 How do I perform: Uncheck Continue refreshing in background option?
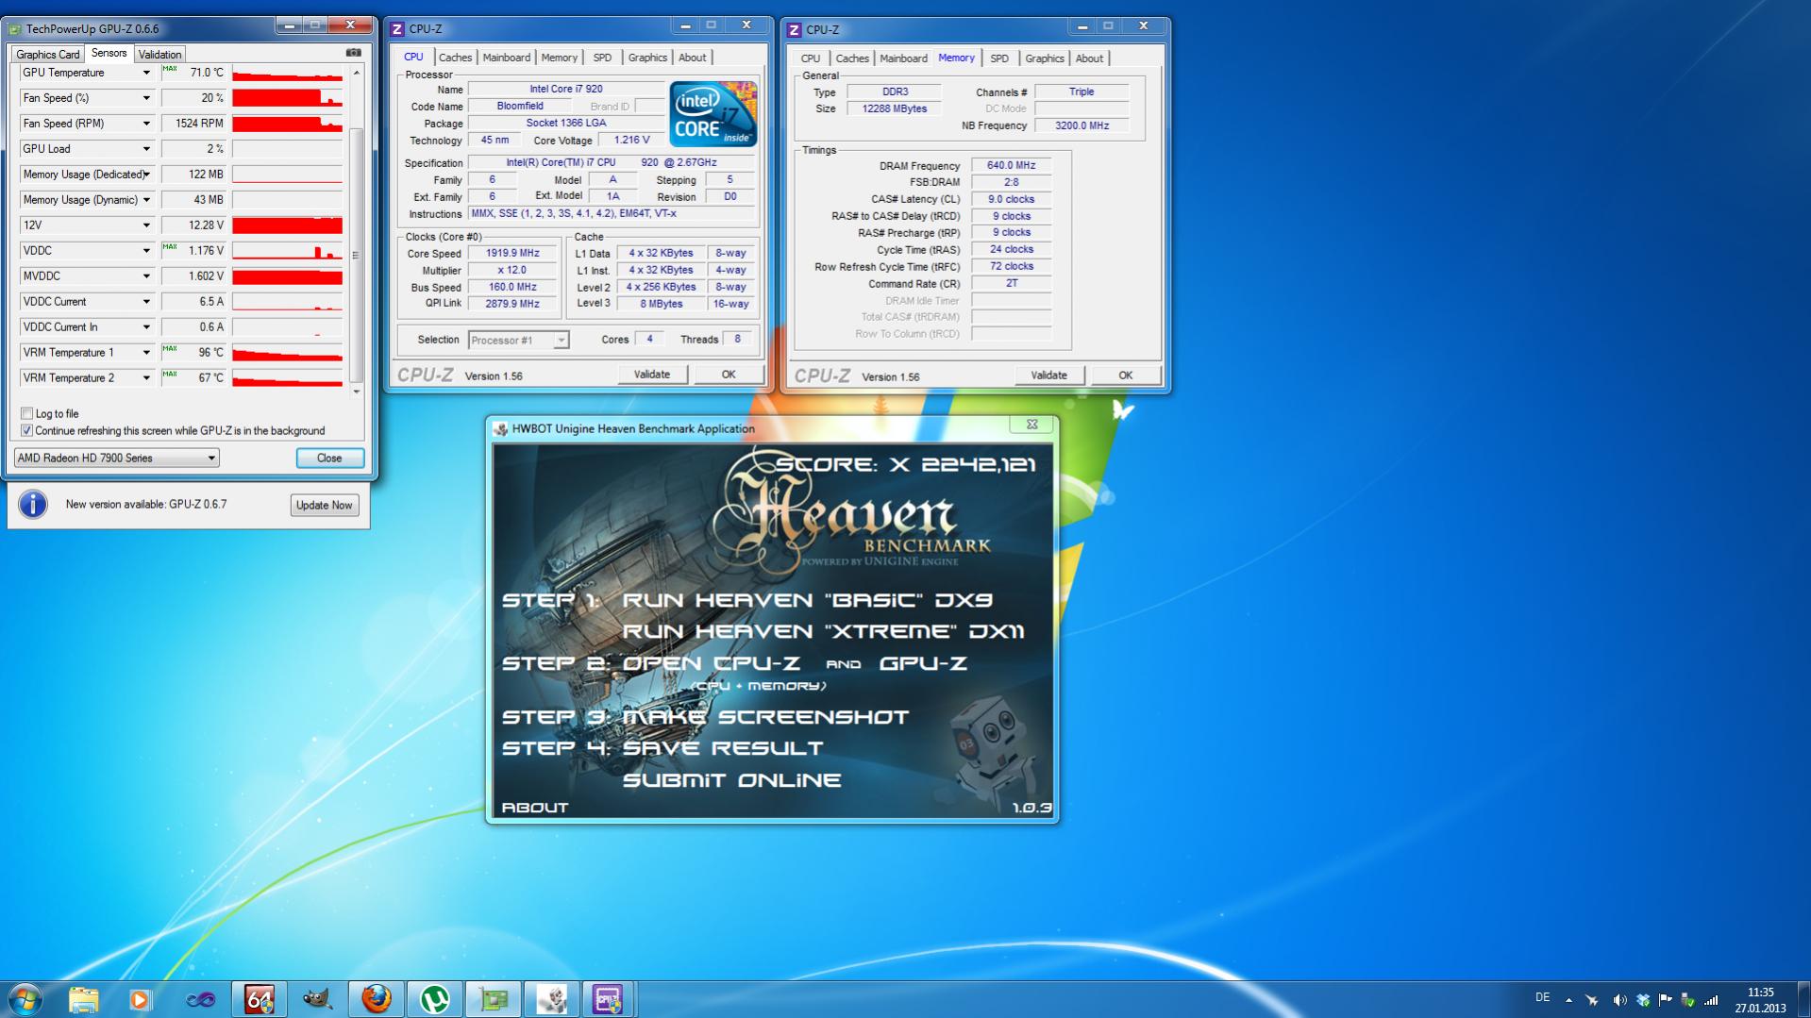(x=27, y=430)
